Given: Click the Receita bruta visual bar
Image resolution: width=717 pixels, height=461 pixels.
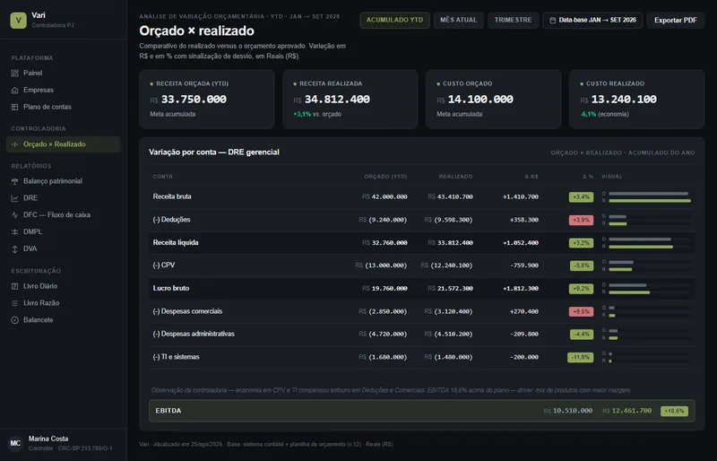Looking at the screenshot, I should (x=646, y=196).
